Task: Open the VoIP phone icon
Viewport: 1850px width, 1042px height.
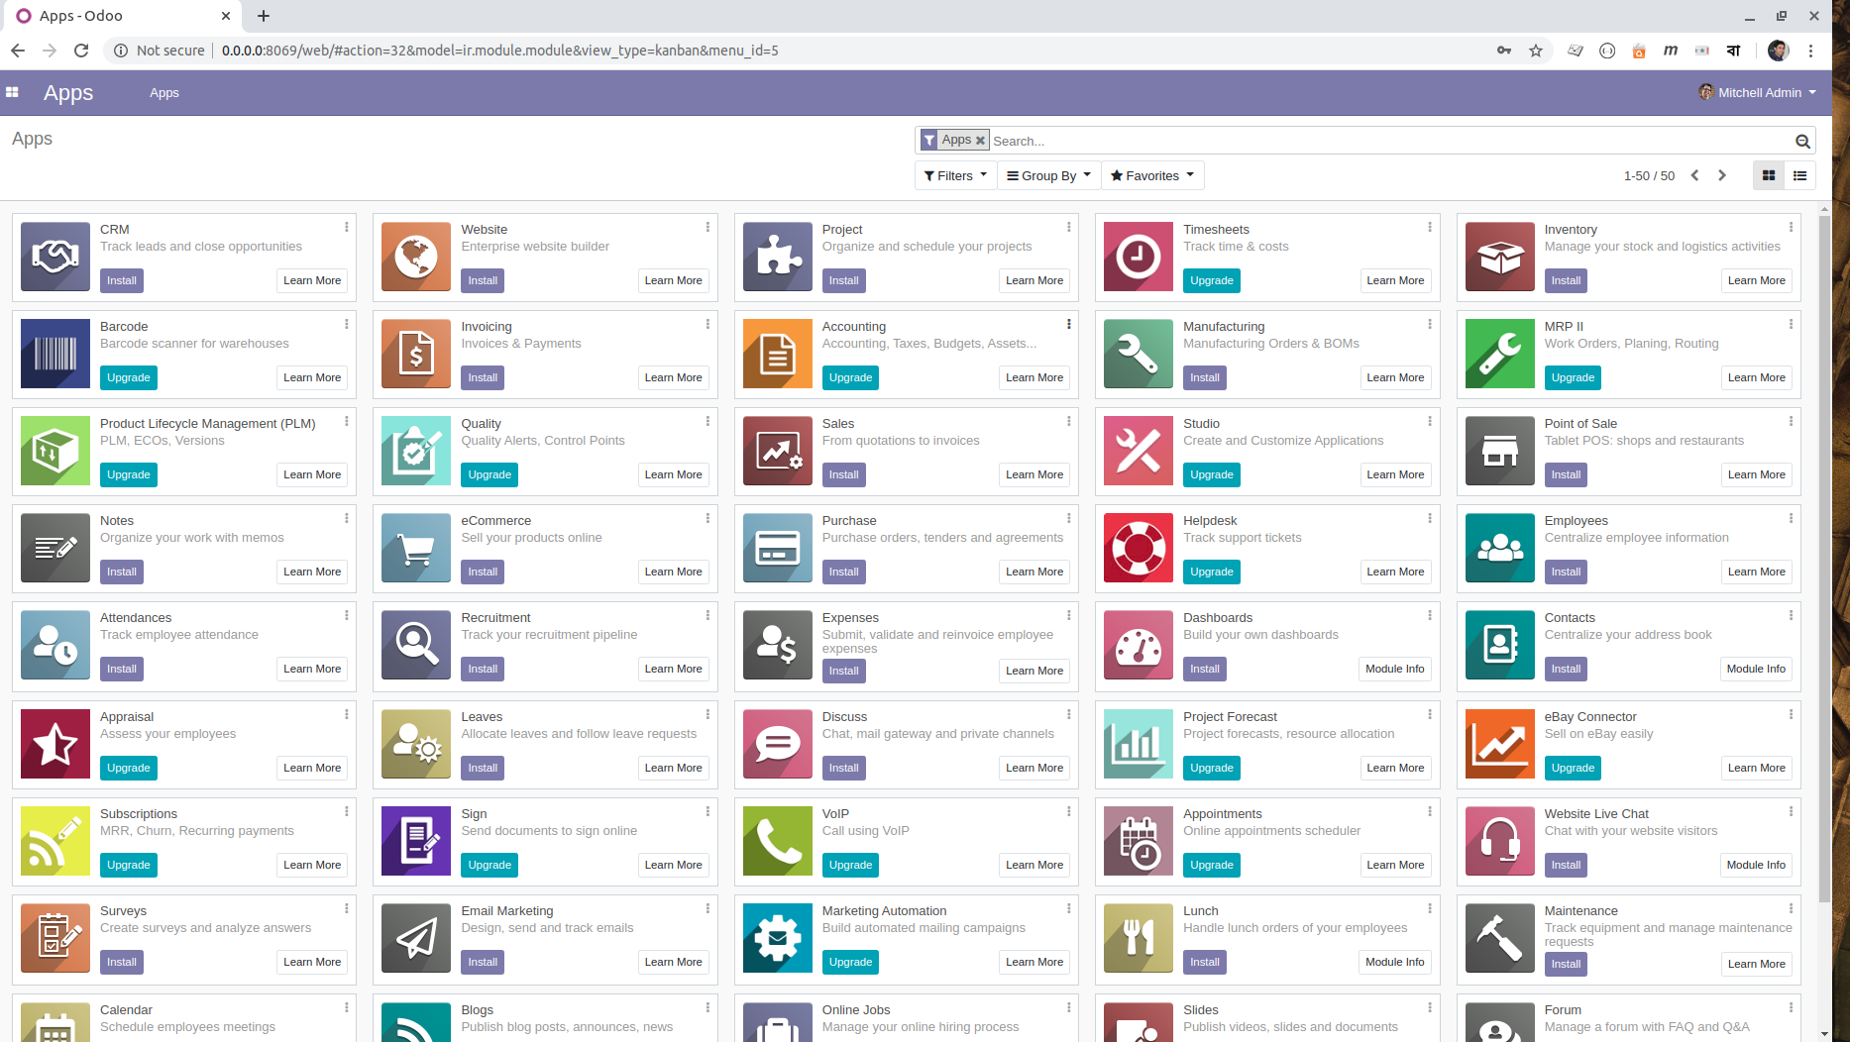Action: click(x=778, y=841)
